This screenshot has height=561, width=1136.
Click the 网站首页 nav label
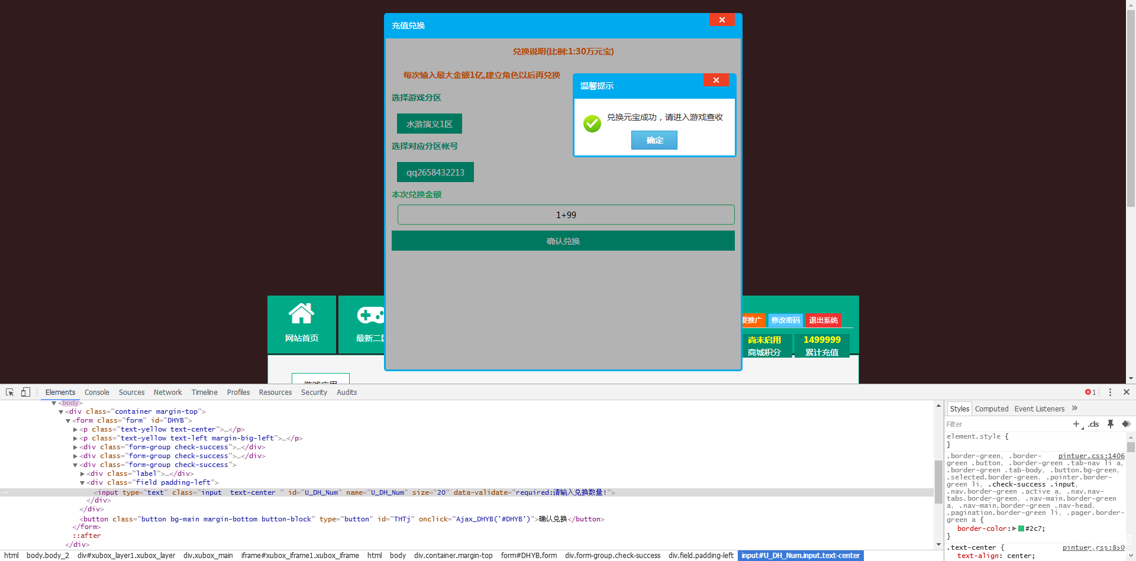point(302,338)
